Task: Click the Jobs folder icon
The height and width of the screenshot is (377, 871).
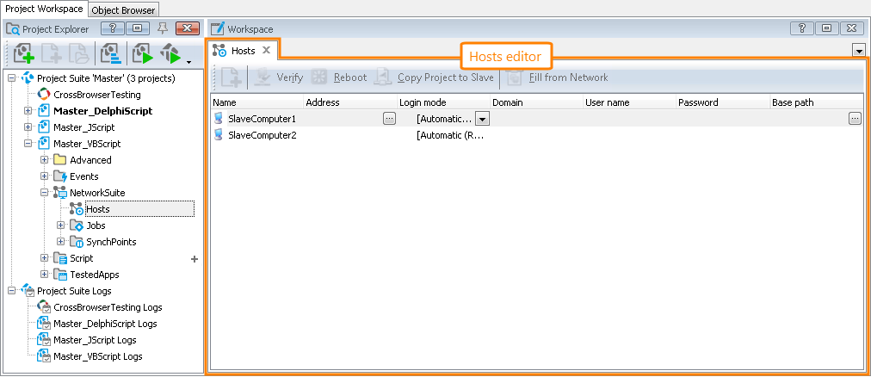Action: point(77,226)
